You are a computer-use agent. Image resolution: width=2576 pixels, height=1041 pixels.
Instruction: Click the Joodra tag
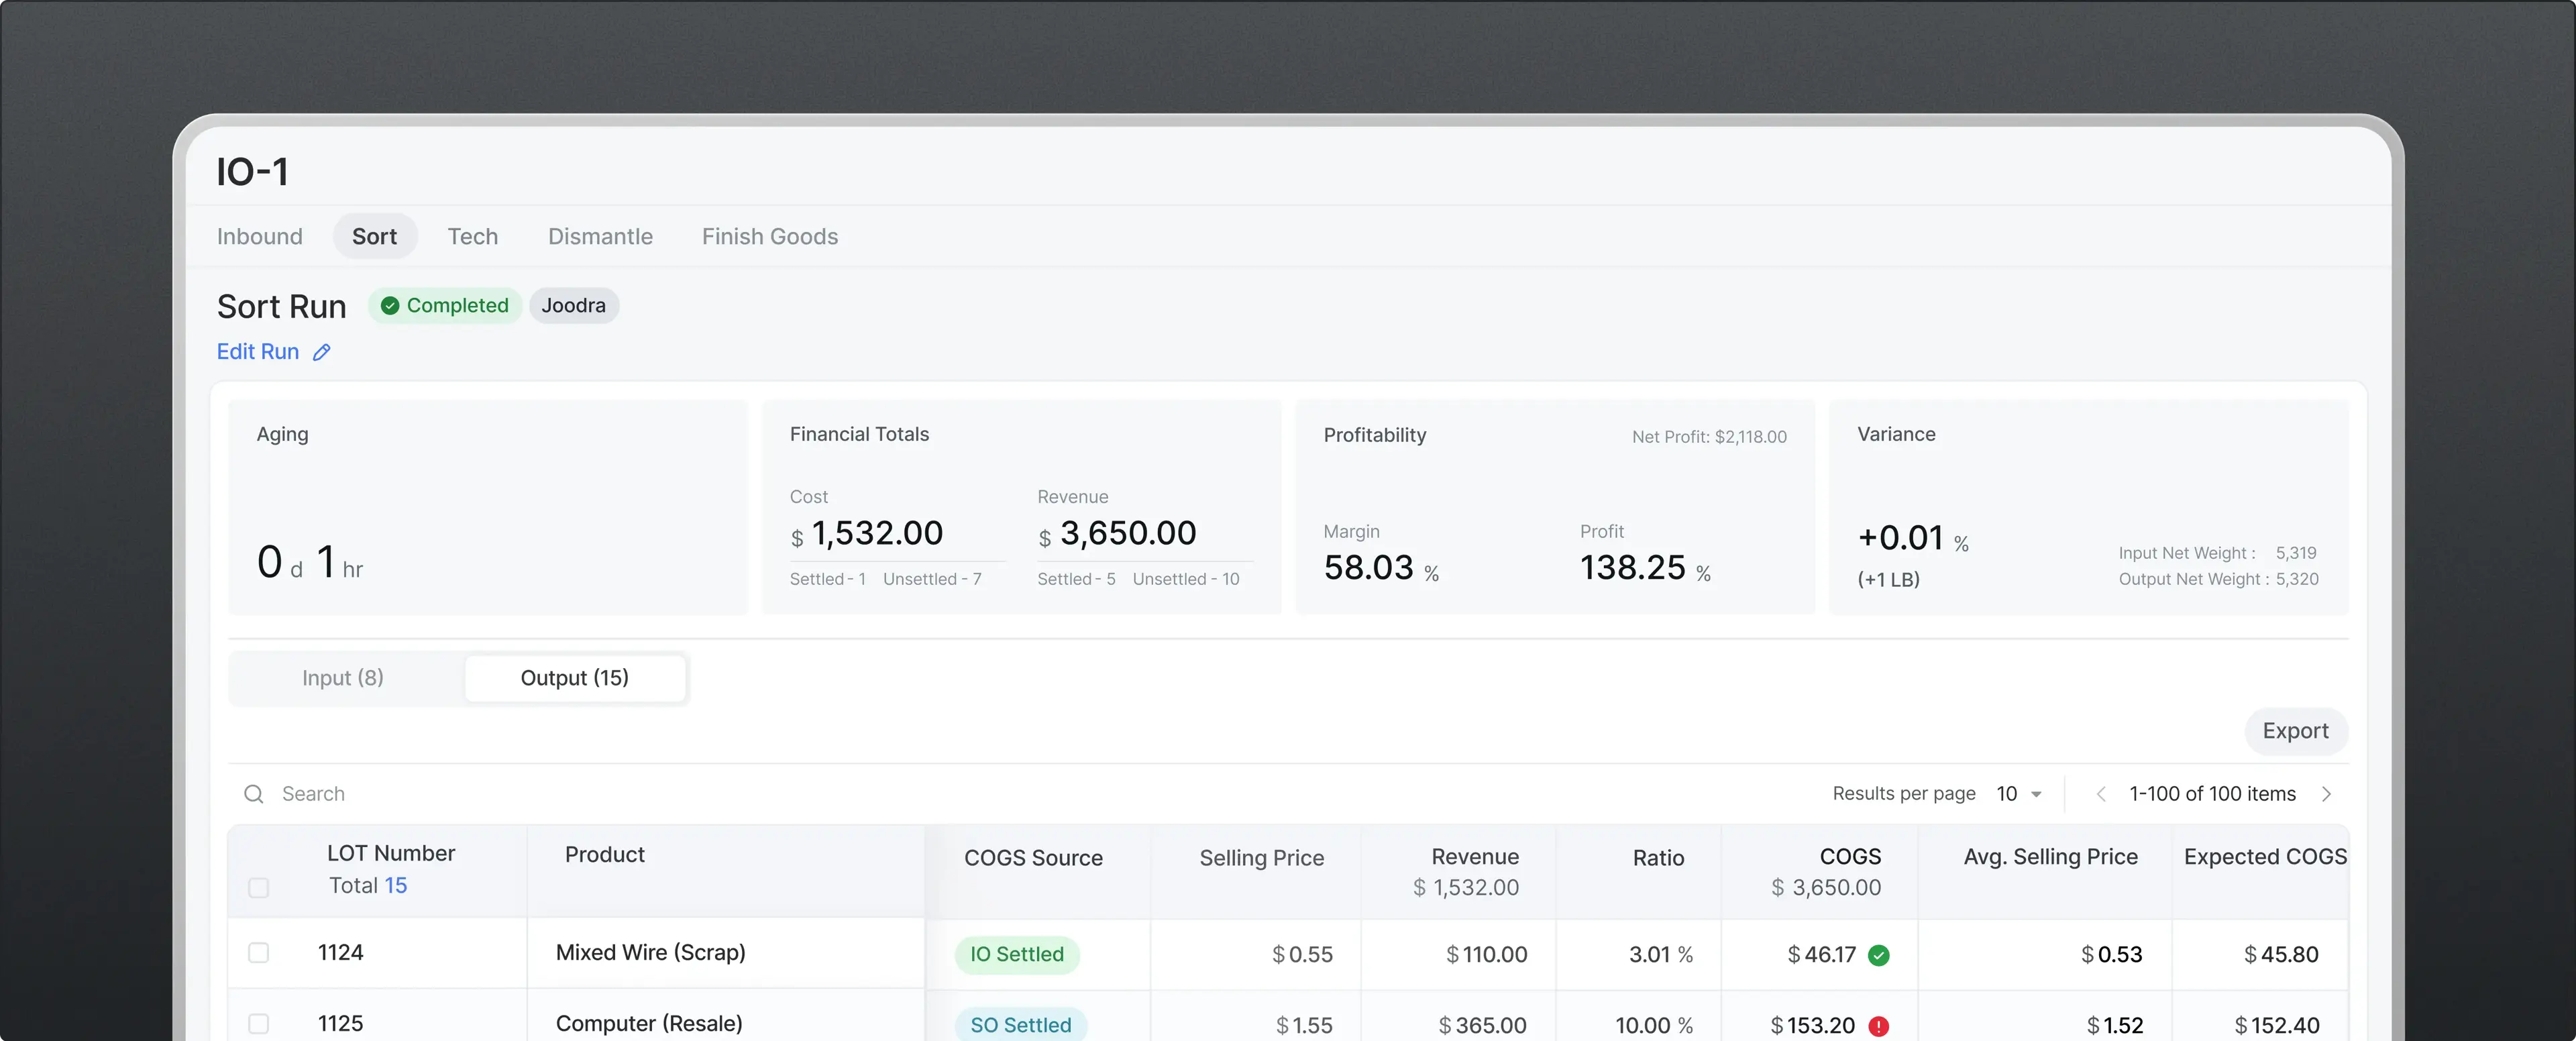tap(574, 306)
